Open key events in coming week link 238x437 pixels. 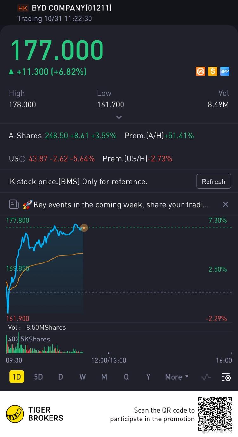[x=121, y=205]
